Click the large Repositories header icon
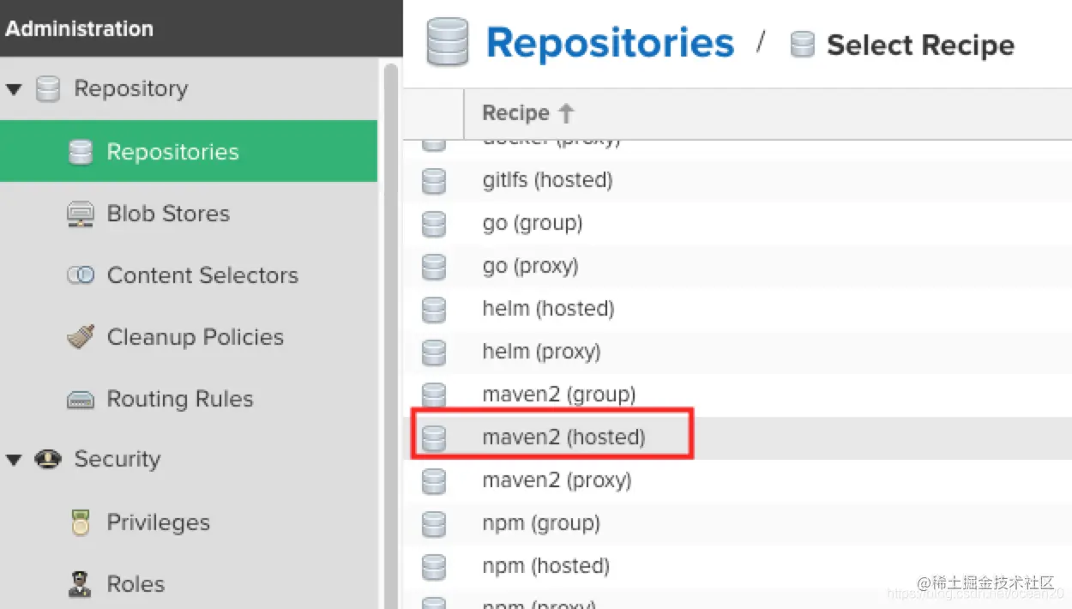The image size is (1072, 609). click(x=448, y=43)
